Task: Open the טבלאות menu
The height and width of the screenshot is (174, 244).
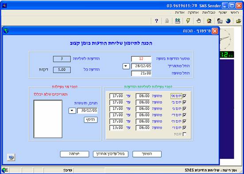Action: [x=209, y=12]
